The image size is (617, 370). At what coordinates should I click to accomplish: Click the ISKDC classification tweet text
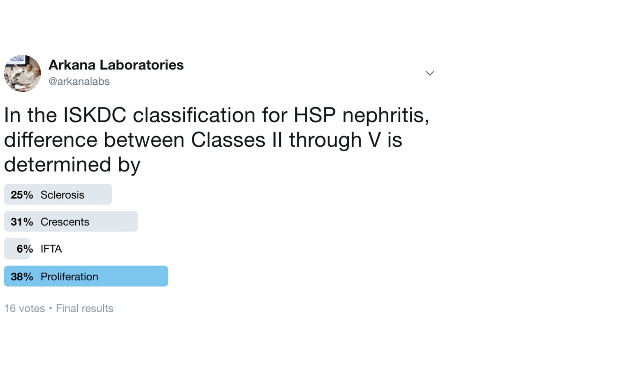(x=216, y=140)
